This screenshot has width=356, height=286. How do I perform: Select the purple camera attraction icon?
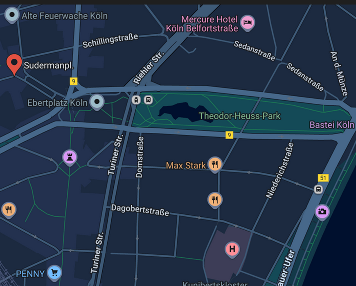pos(322,212)
